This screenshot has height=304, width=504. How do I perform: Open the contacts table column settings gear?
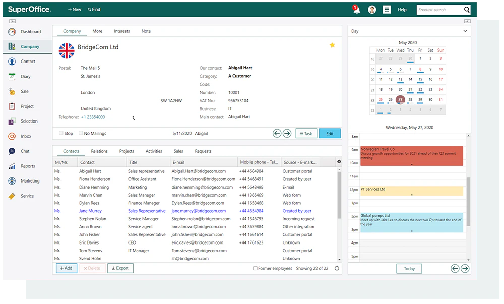coord(339,162)
